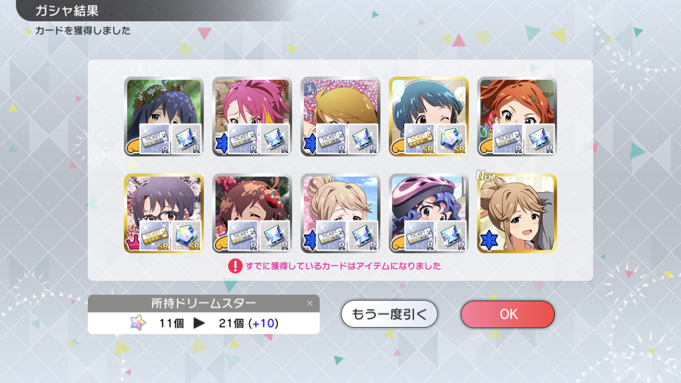Click the R crystal on the helmet card

(451, 235)
